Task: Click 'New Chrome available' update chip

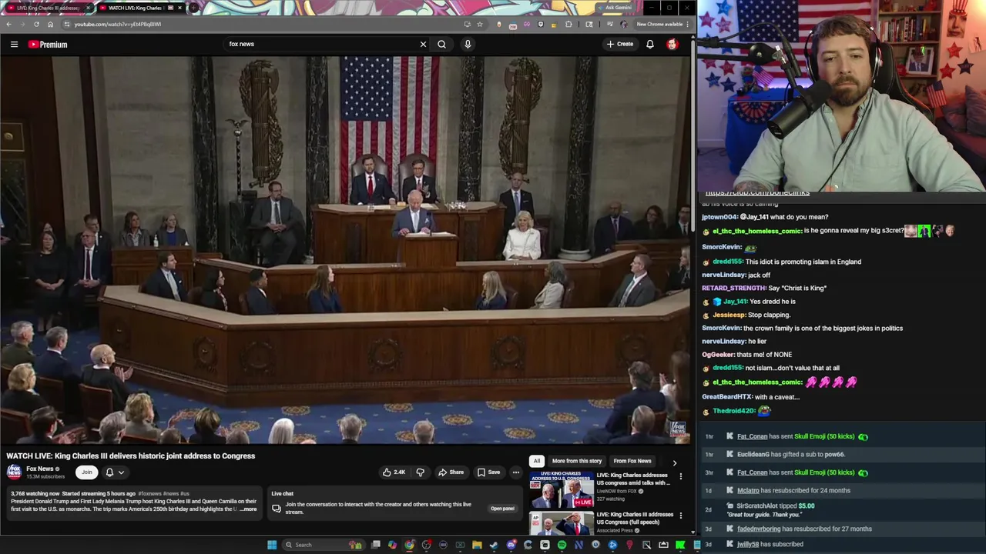Action: coord(659,24)
